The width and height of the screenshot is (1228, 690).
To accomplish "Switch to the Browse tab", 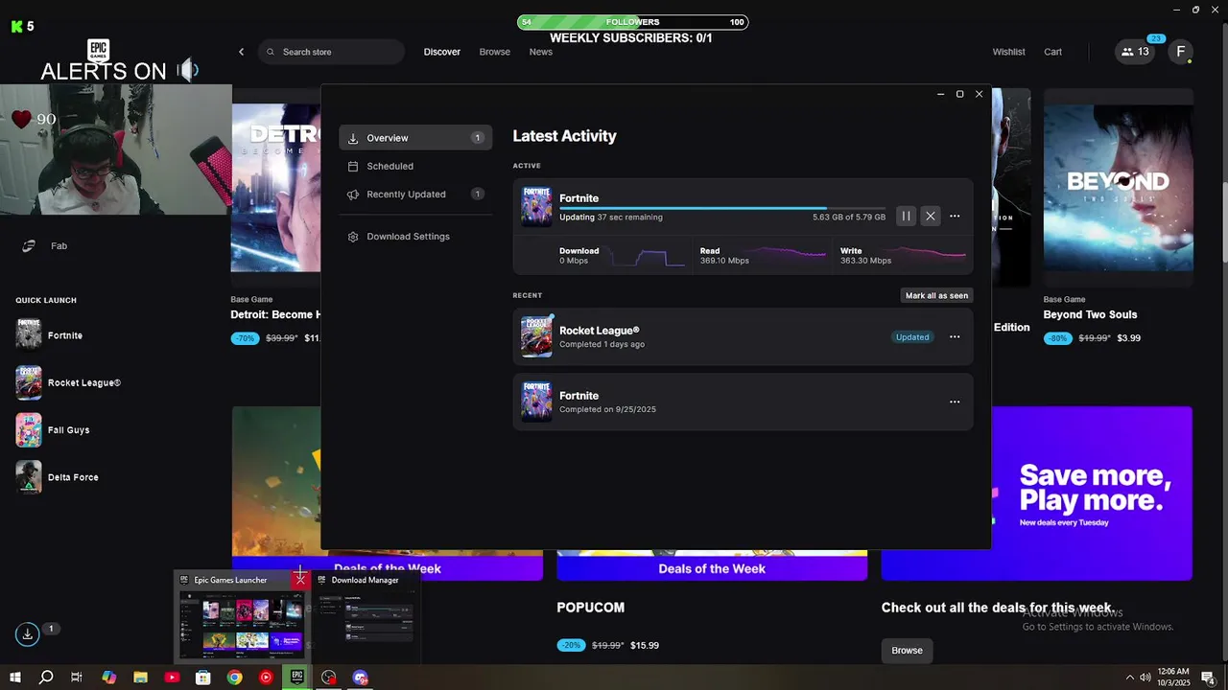I will [495, 52].
